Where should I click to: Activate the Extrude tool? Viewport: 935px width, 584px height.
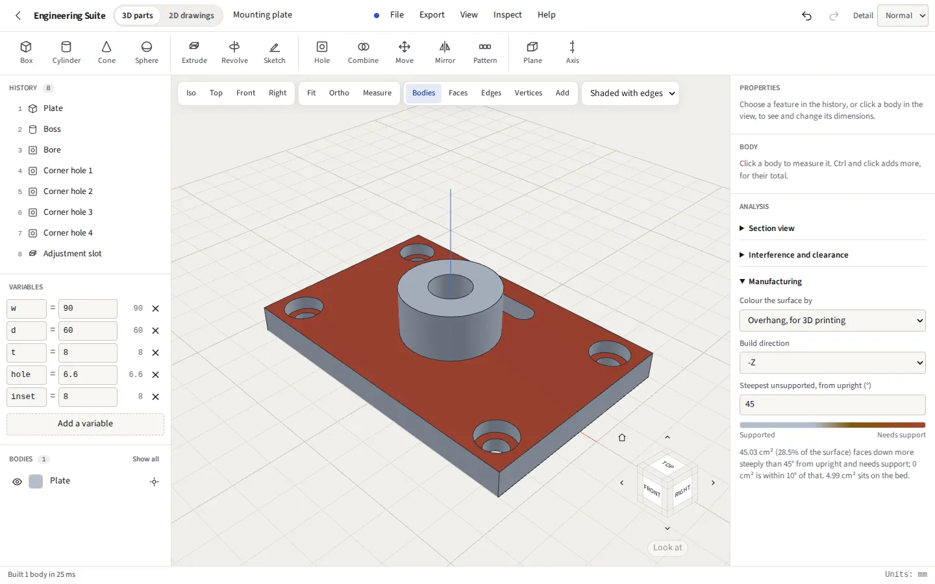pyautogui.click(x=194, y=53)
